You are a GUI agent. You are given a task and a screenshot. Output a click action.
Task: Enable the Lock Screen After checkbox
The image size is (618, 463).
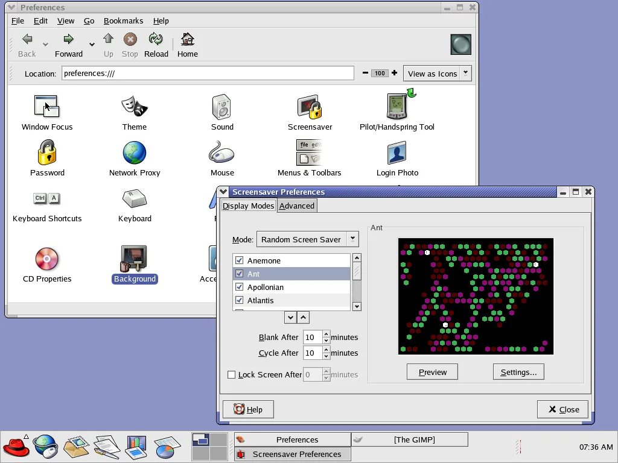click(x=232, y=375)
